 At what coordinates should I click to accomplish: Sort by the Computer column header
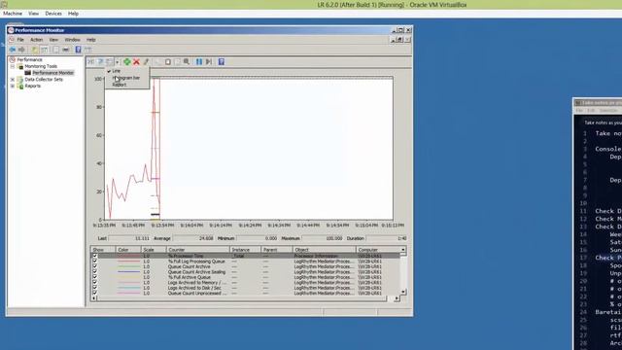pos(378,250)
